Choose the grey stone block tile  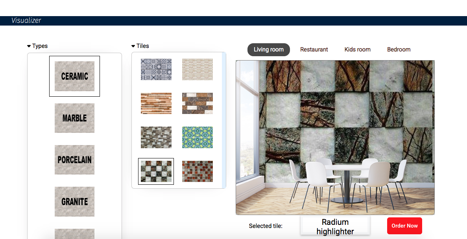pyautogui.click(x=156, y=137)
